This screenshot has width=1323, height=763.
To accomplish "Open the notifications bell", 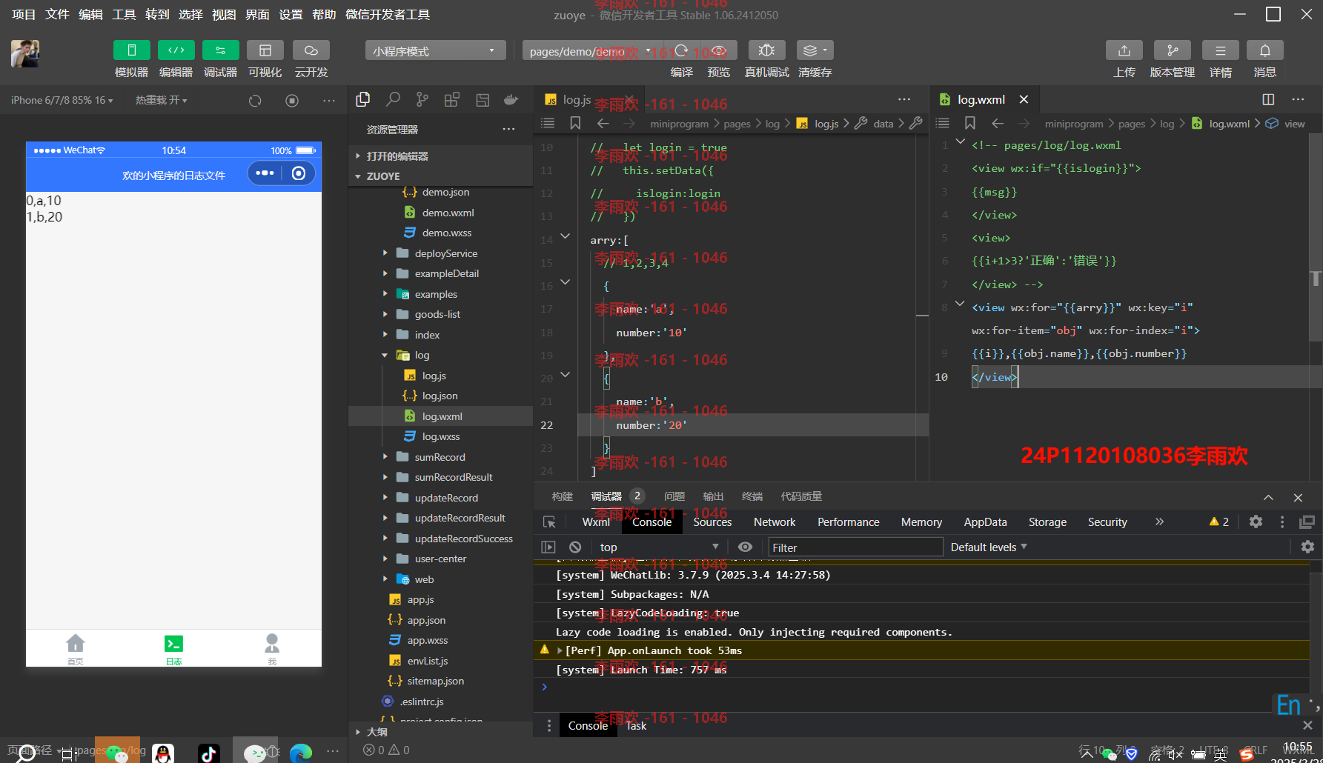I will [1265, 50].
